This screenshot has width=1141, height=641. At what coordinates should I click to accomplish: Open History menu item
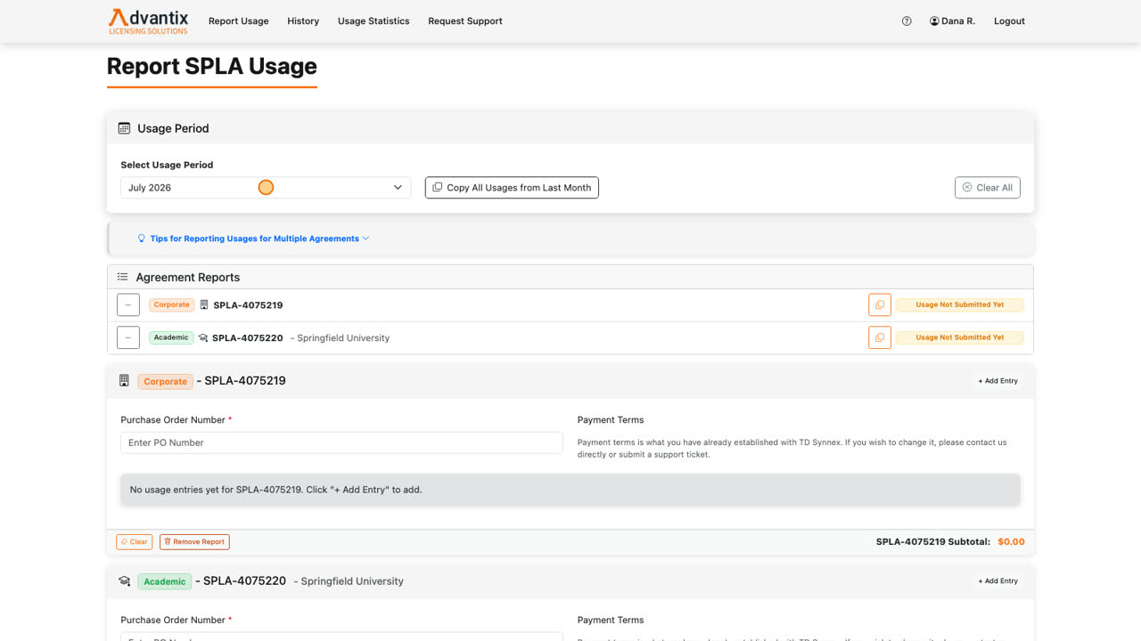pyautogui.click(x=303, y=21)
